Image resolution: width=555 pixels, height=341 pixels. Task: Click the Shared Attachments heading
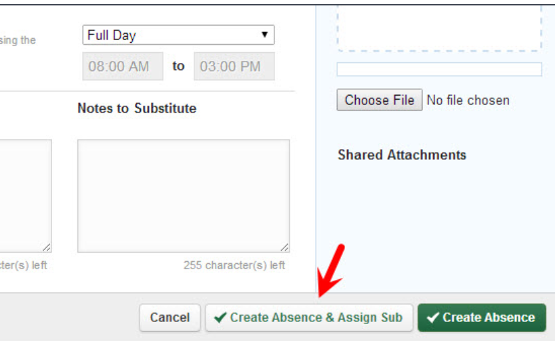point(402,155)
